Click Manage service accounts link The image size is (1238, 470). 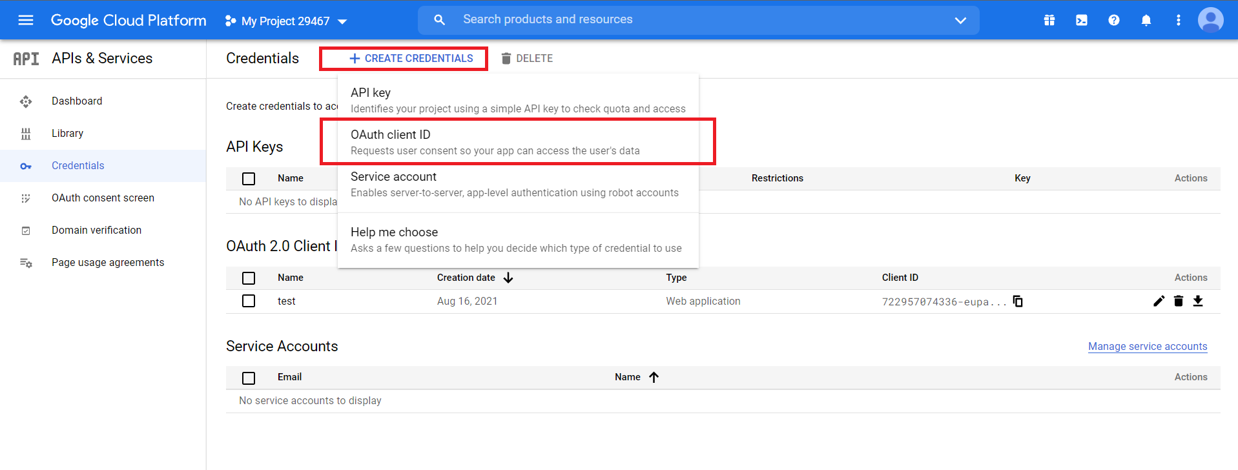(x=1147, y=347)
